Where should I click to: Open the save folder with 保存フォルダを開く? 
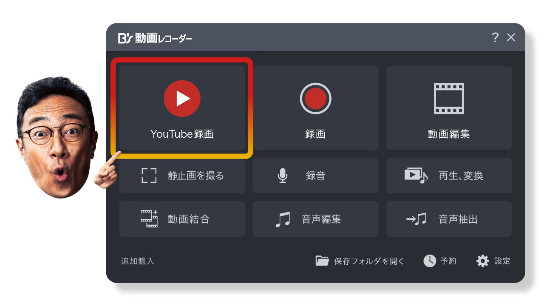click(x=360, y=261)
